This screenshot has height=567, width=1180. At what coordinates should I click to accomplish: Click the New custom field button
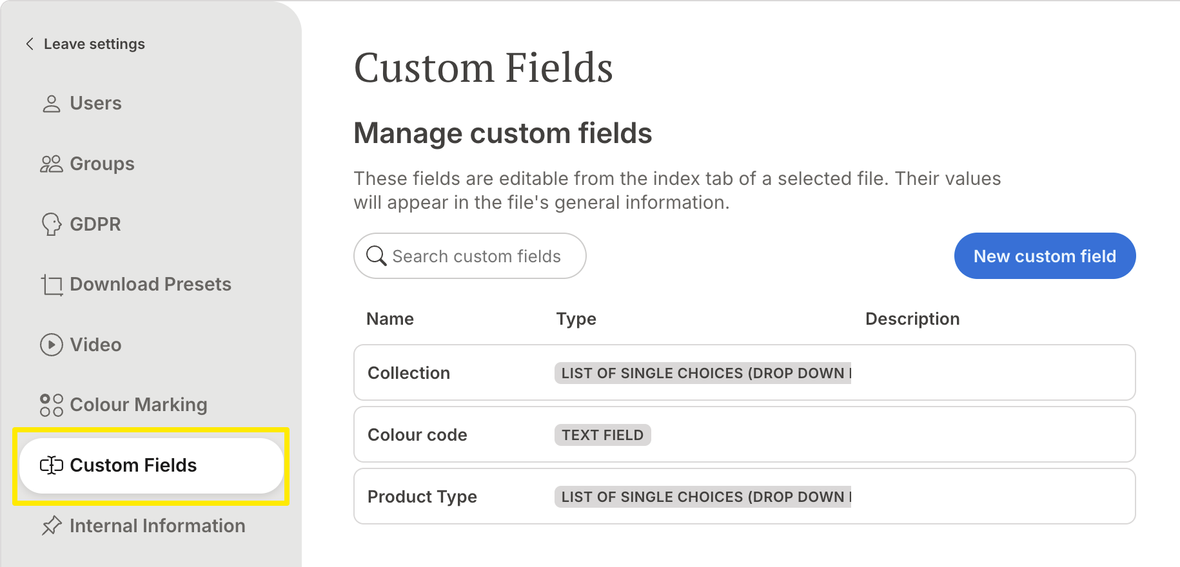pos(1045,256)
